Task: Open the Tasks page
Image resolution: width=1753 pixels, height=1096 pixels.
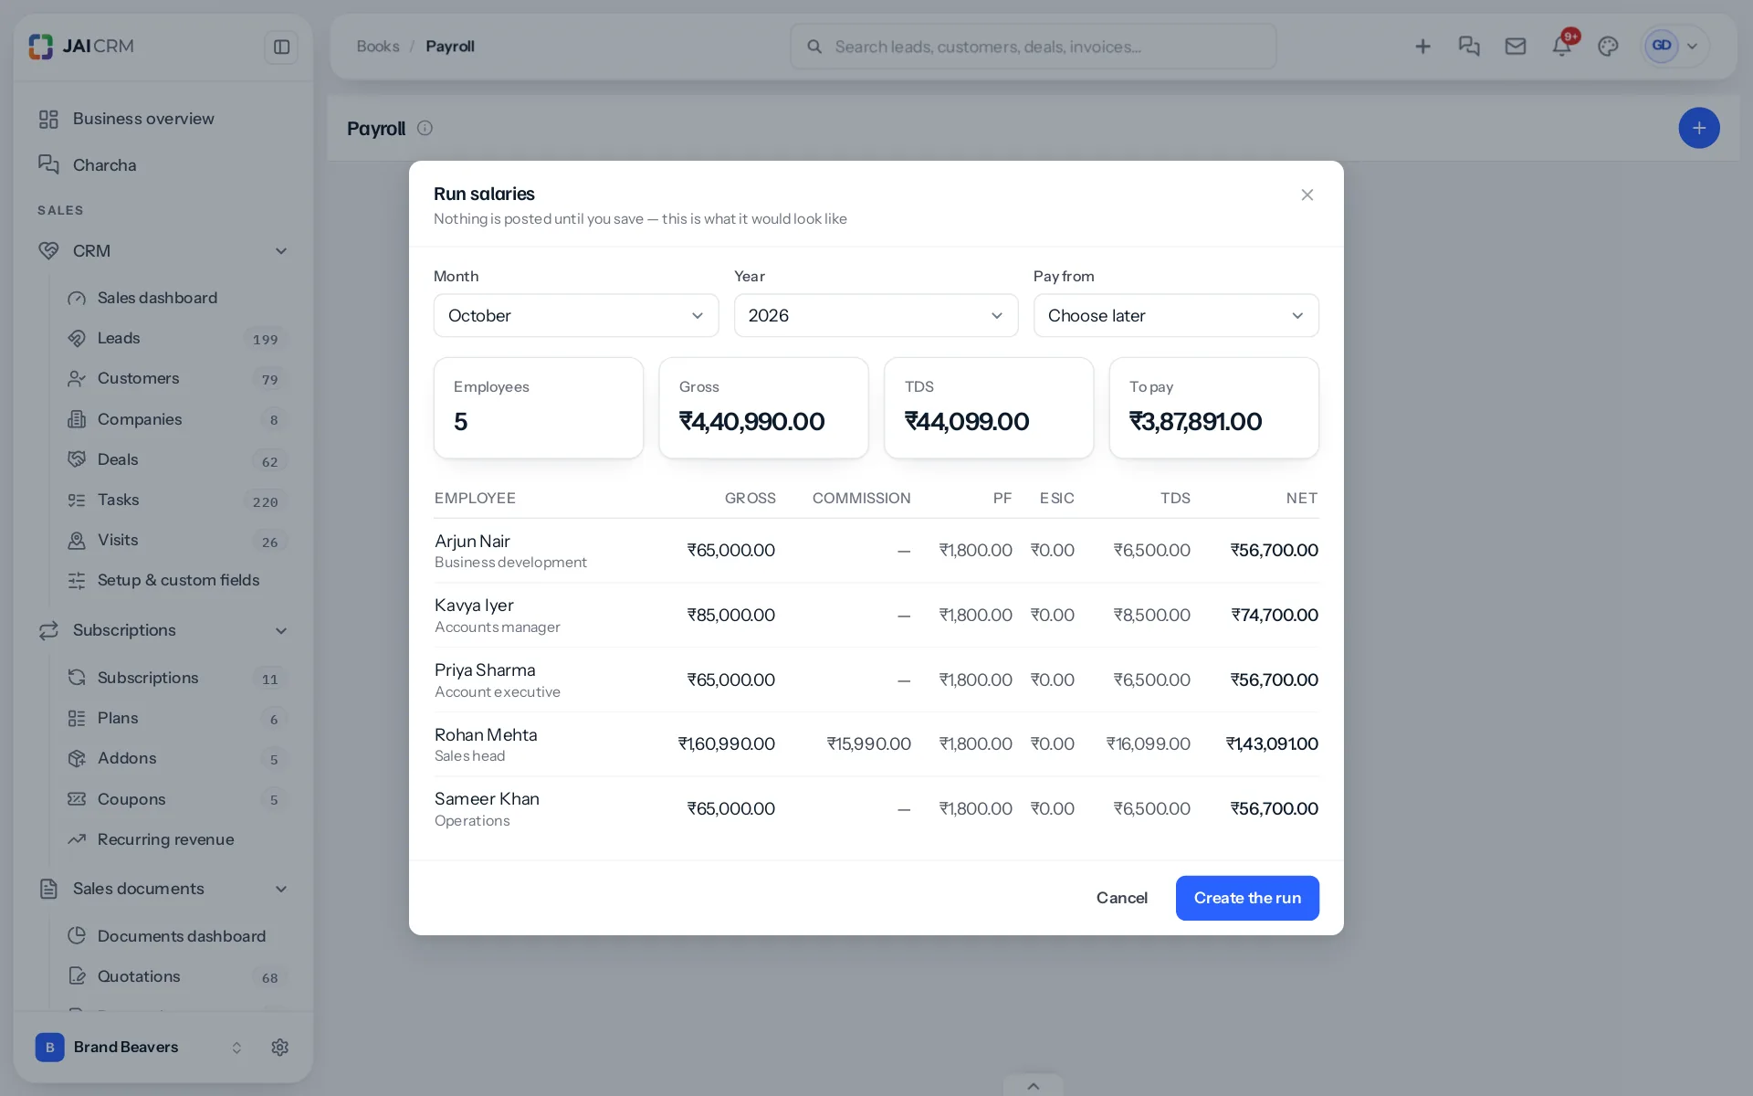Action: pos(177,500)
